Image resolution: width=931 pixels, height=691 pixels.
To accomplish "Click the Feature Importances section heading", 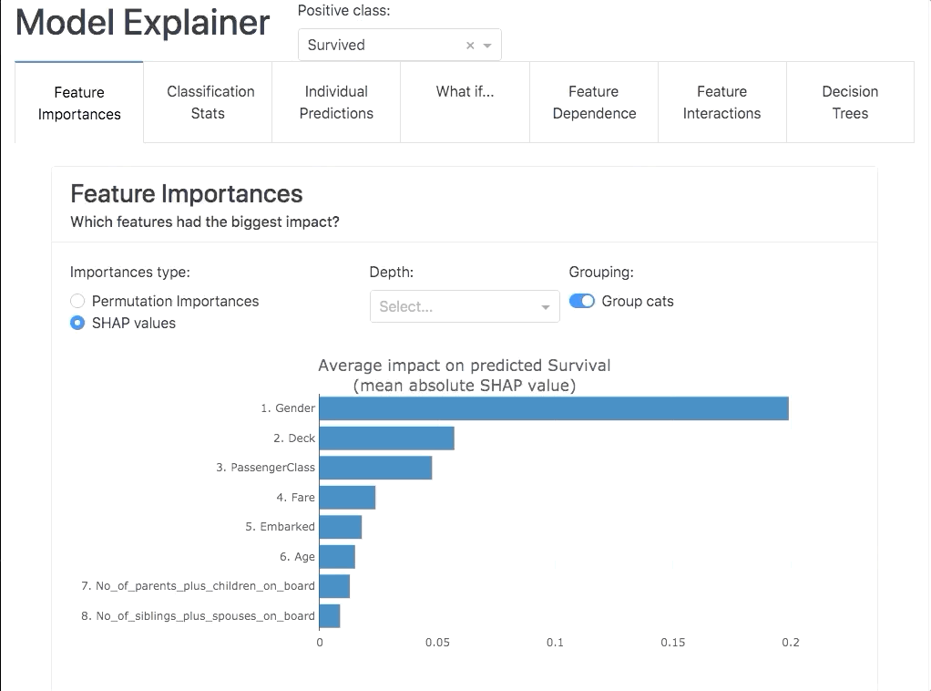I will click(x=186, y=194).
